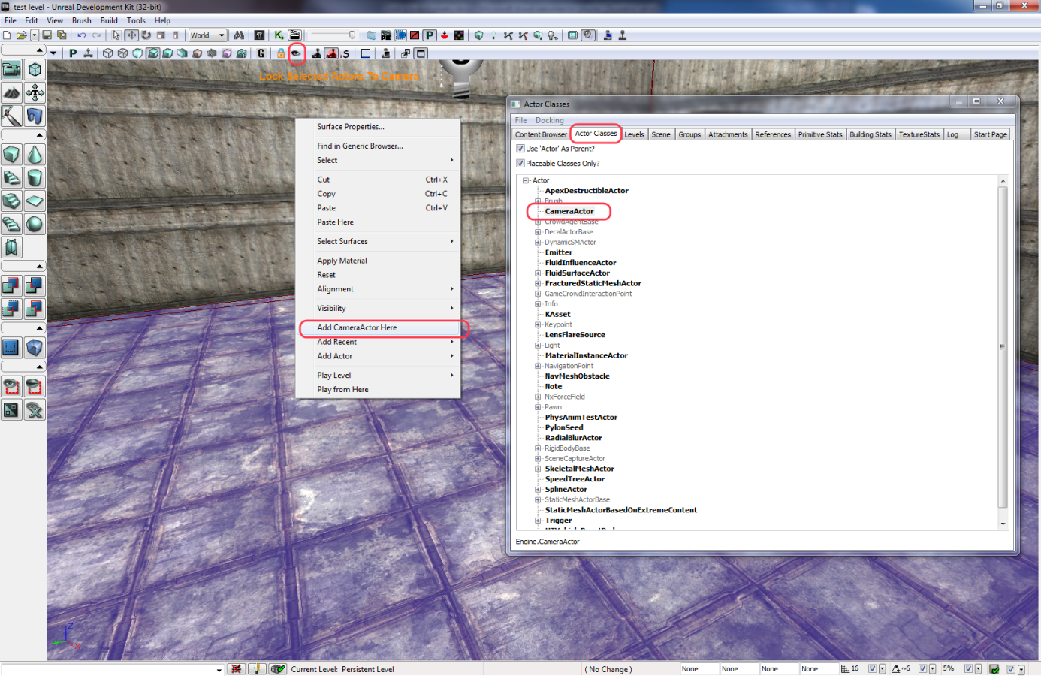This screenshot has height=676, width=1041.
Task: Click the Add Special Brush icon
Action: tap(11, 348)
